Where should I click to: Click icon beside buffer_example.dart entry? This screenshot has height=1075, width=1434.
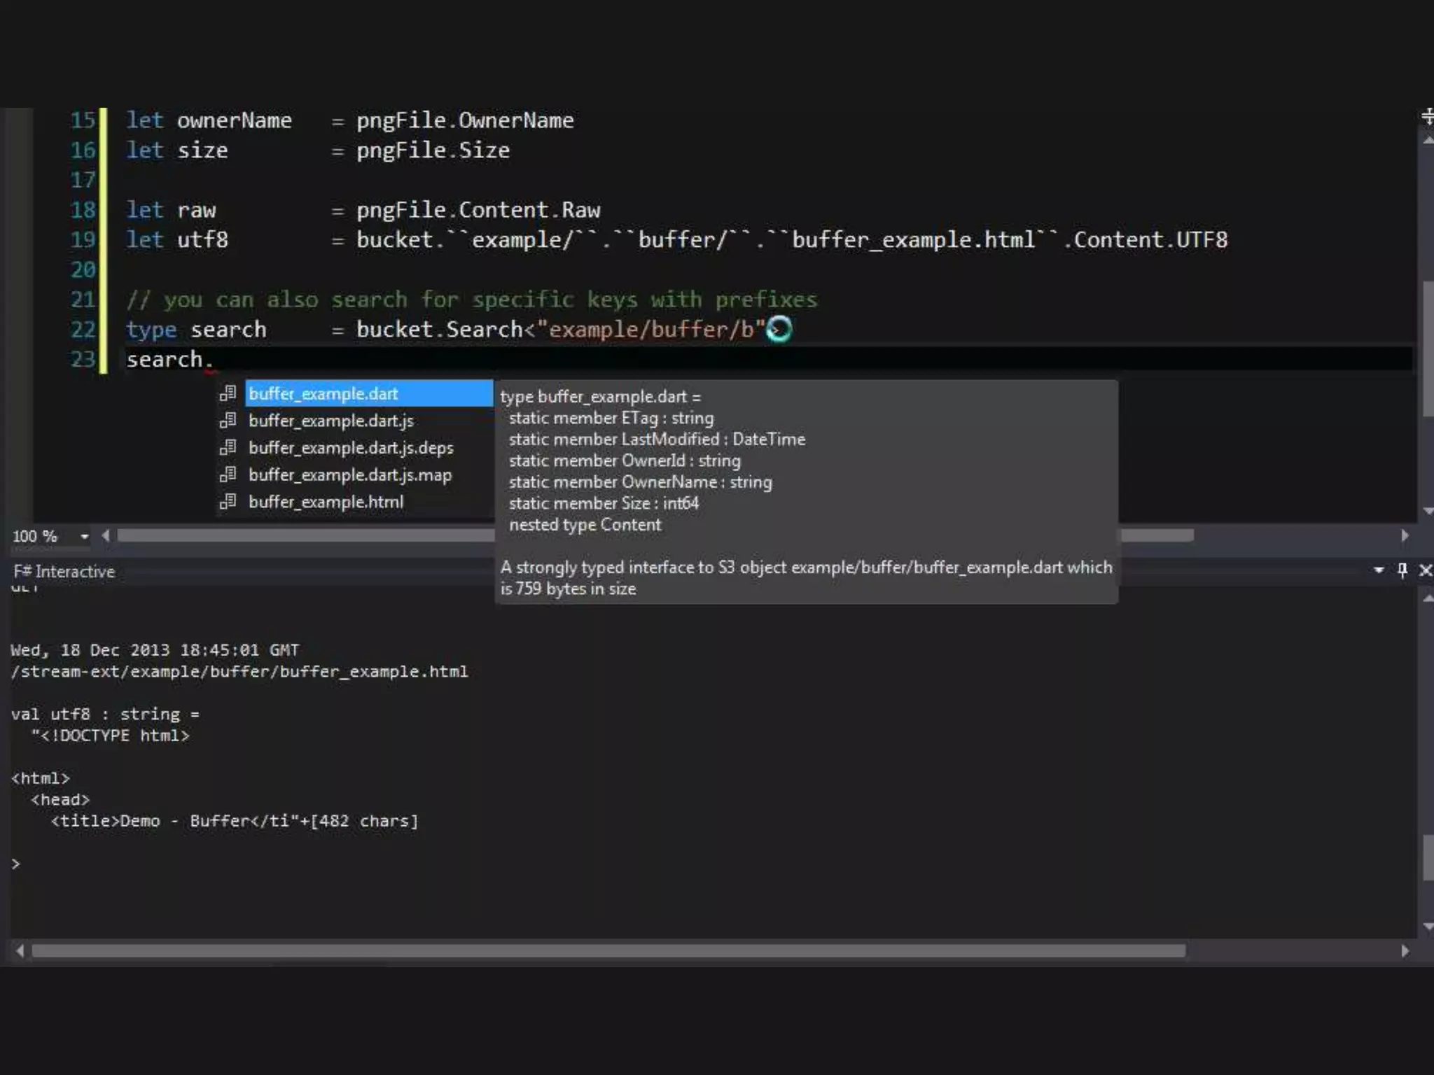(228, 393)
